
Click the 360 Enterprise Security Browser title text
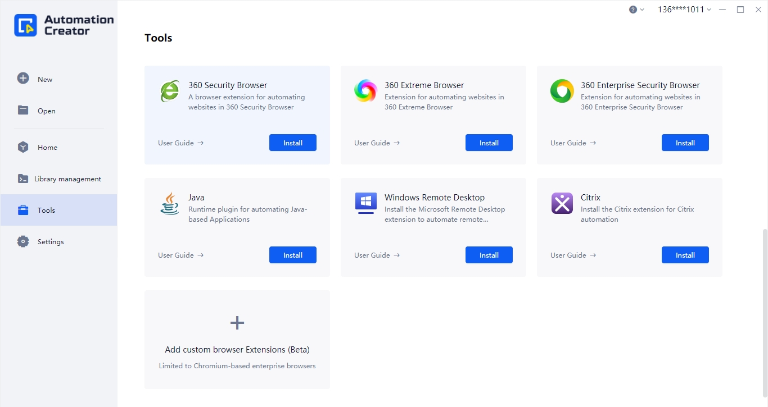coord(640,85)
